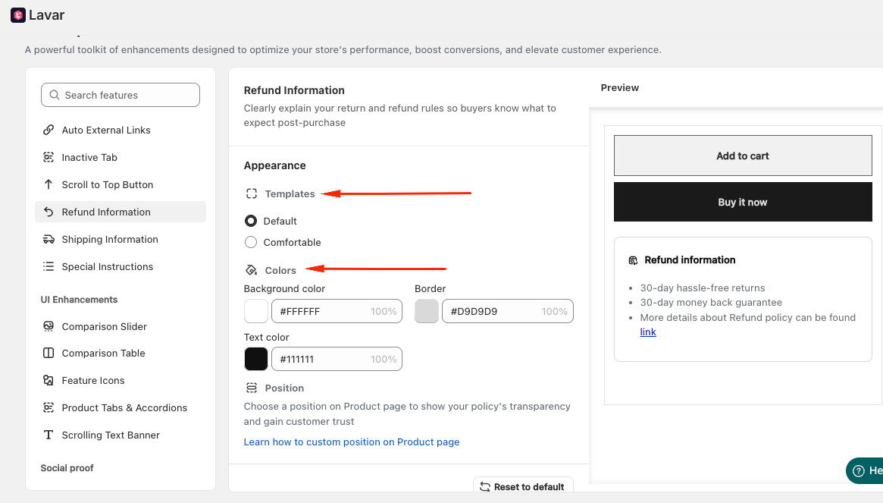
Task: Go to Shipping Information settings
Action: (x=121, y=239)
